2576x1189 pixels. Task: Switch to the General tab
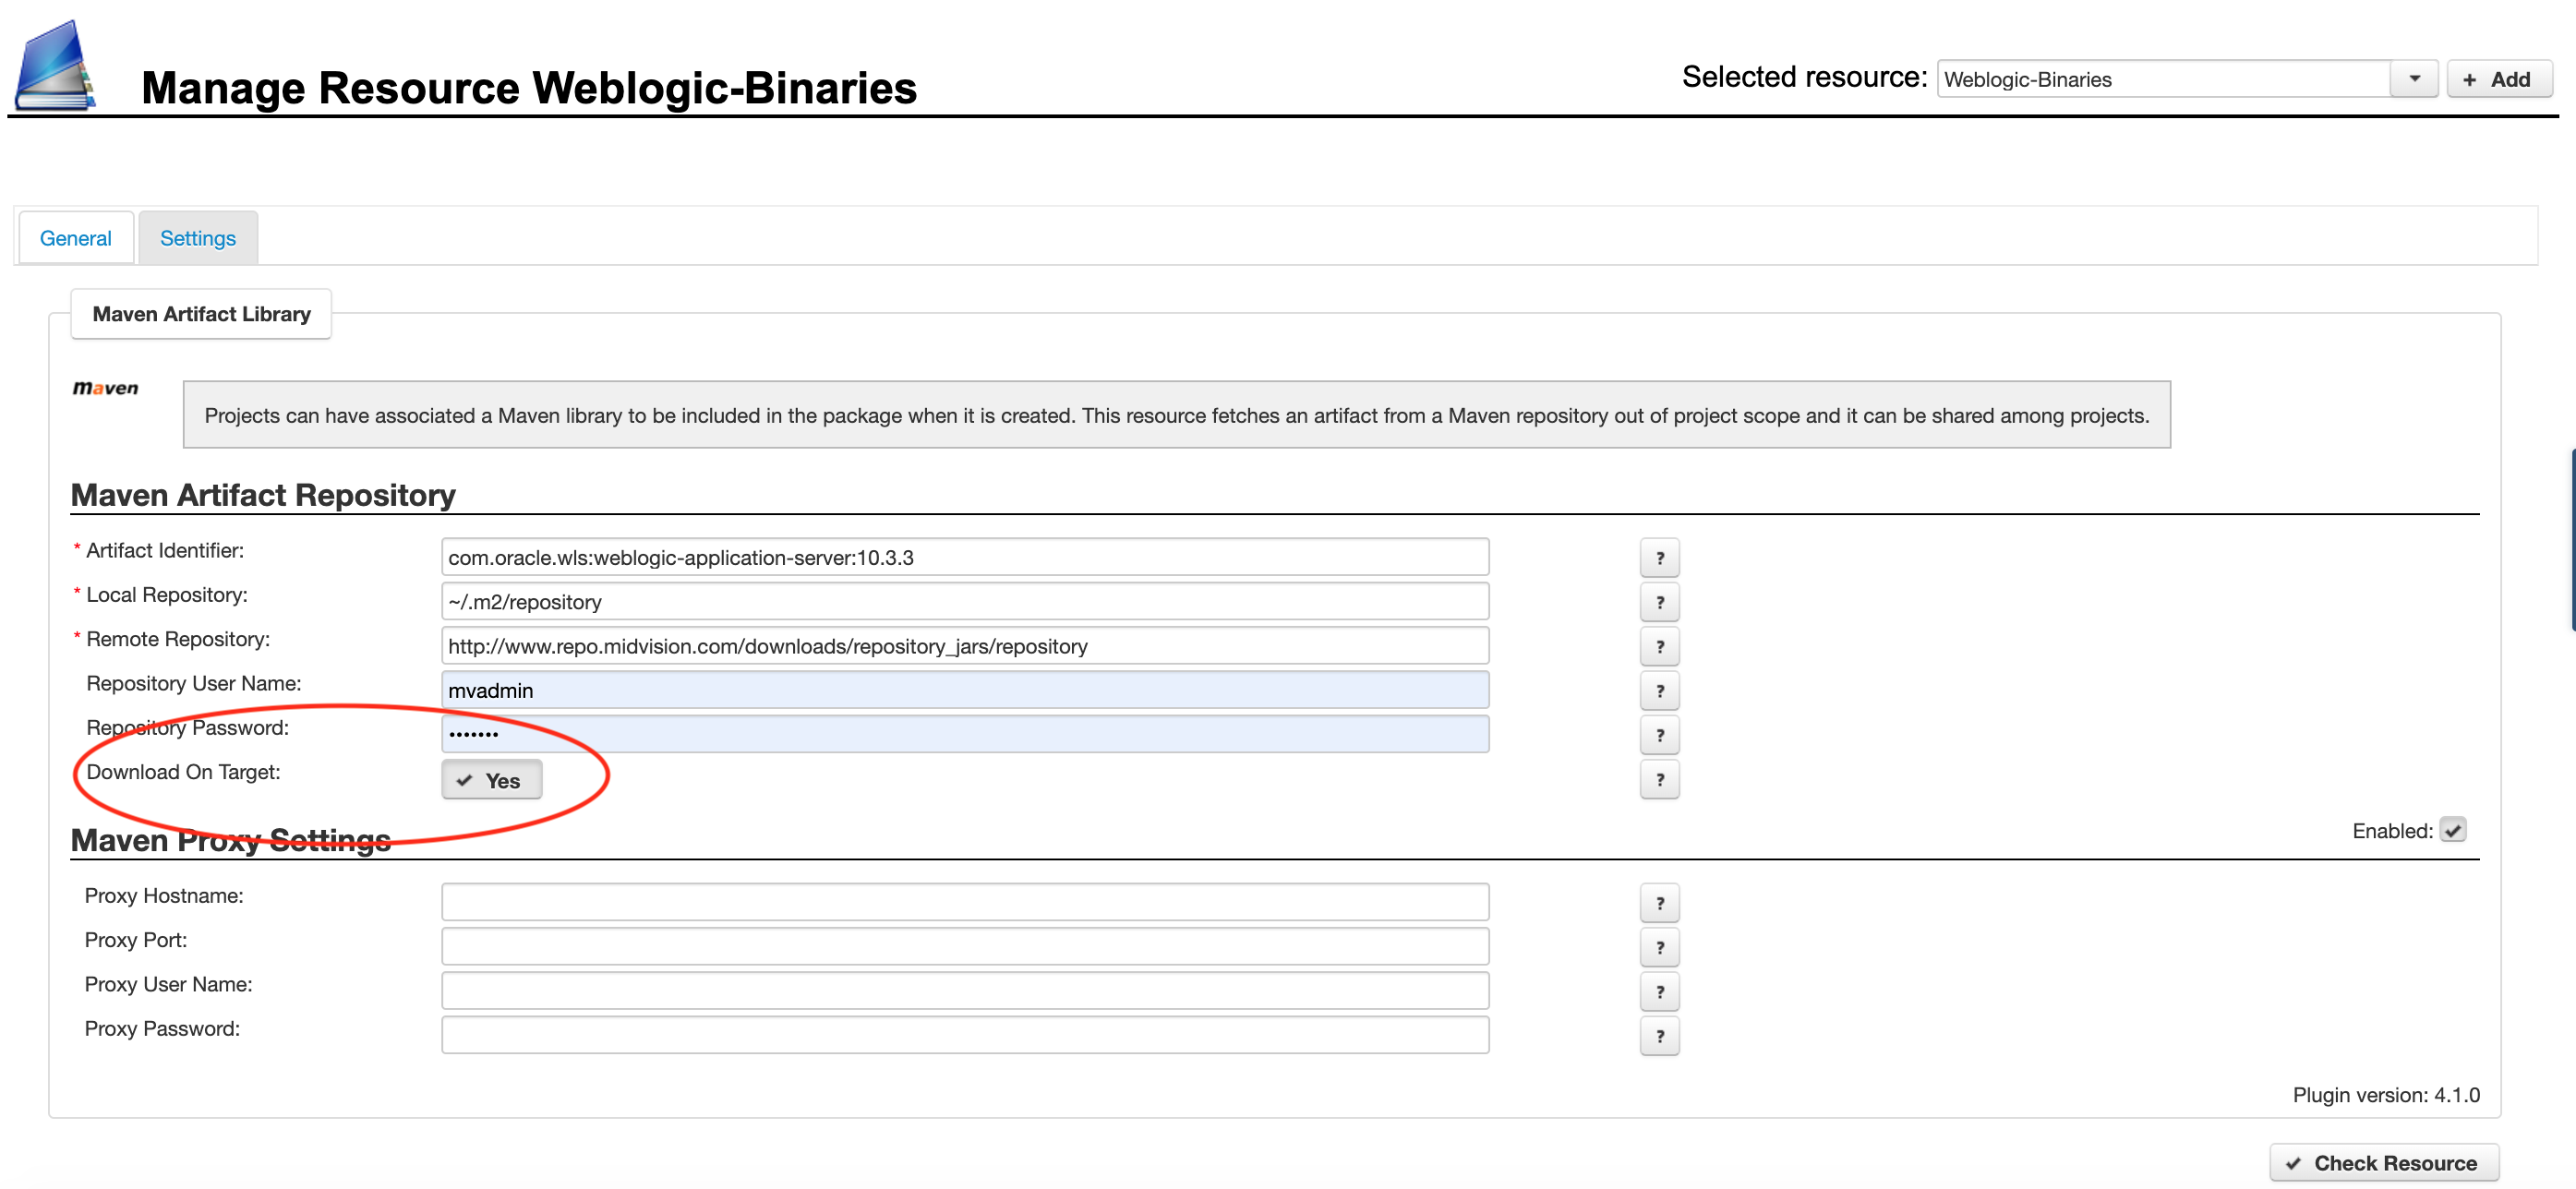tap(76, 238)
